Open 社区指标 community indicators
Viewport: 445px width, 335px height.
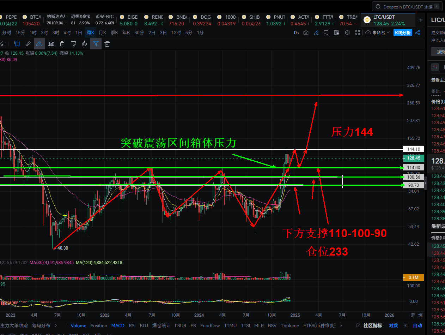(x=373, y=325)
